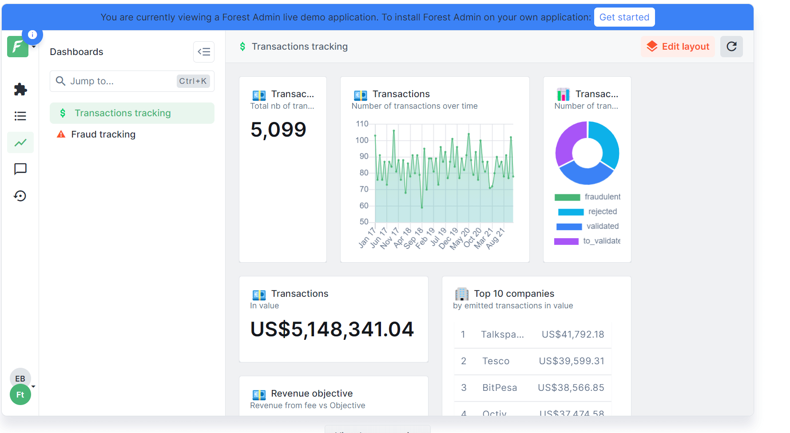
Task: Select the dashboards chart-line icon
Action: click(20, 142)
